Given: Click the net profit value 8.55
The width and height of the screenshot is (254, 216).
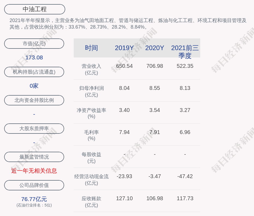Looking at the screenshot, I should pyautogui.click(x=155, y=88).
